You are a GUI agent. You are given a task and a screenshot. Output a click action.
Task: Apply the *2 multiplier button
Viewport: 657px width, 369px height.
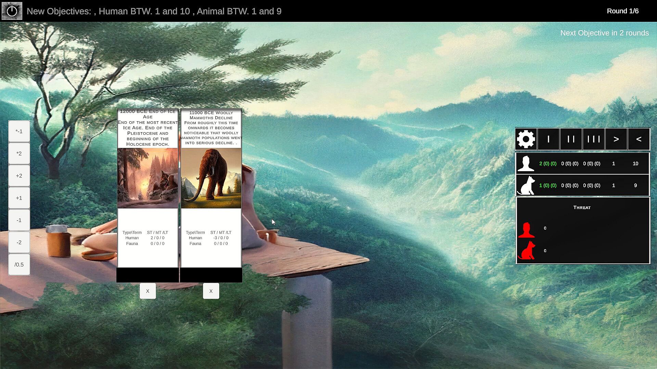pyautogui.click(x=19, y=153)
